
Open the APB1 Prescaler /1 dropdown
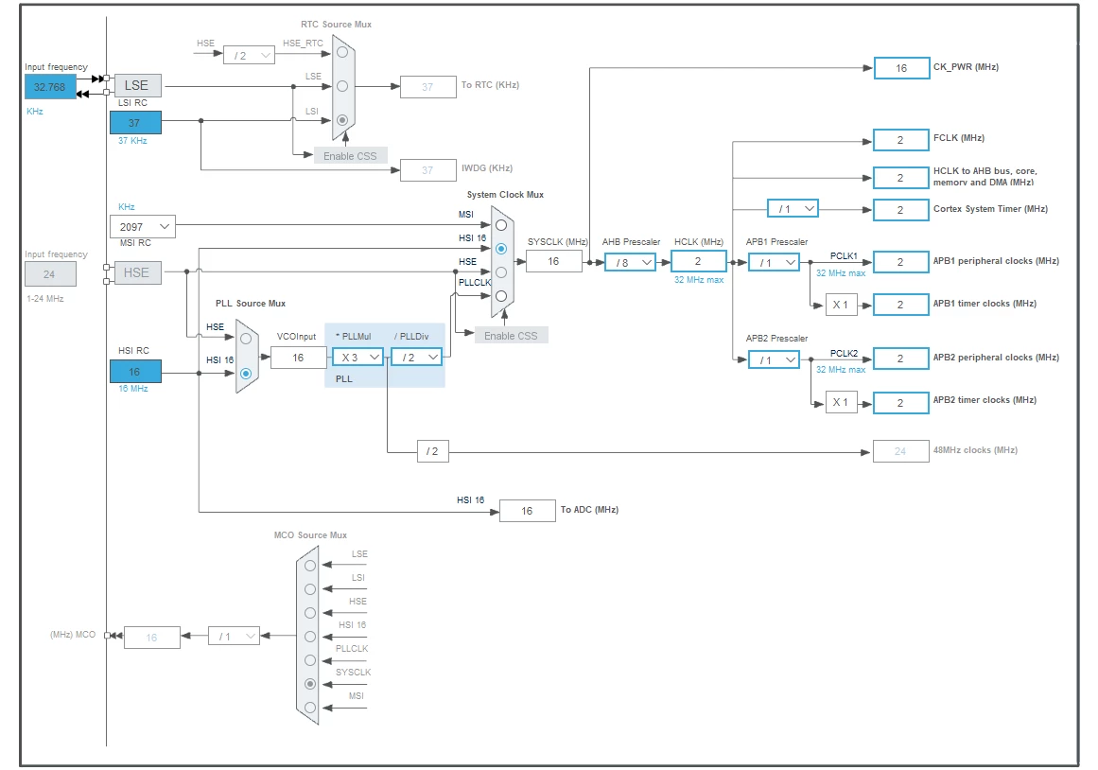pyautogui.click(x=775, y=263)
